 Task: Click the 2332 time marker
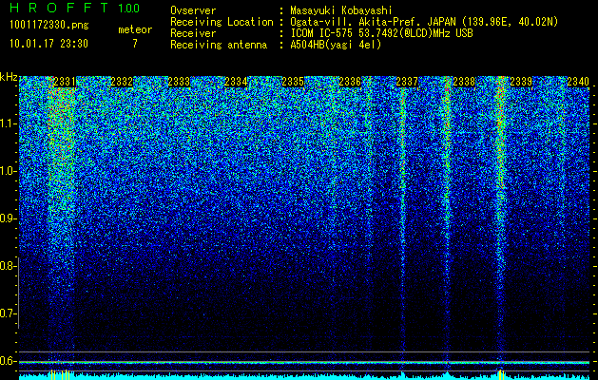(122, 82)
